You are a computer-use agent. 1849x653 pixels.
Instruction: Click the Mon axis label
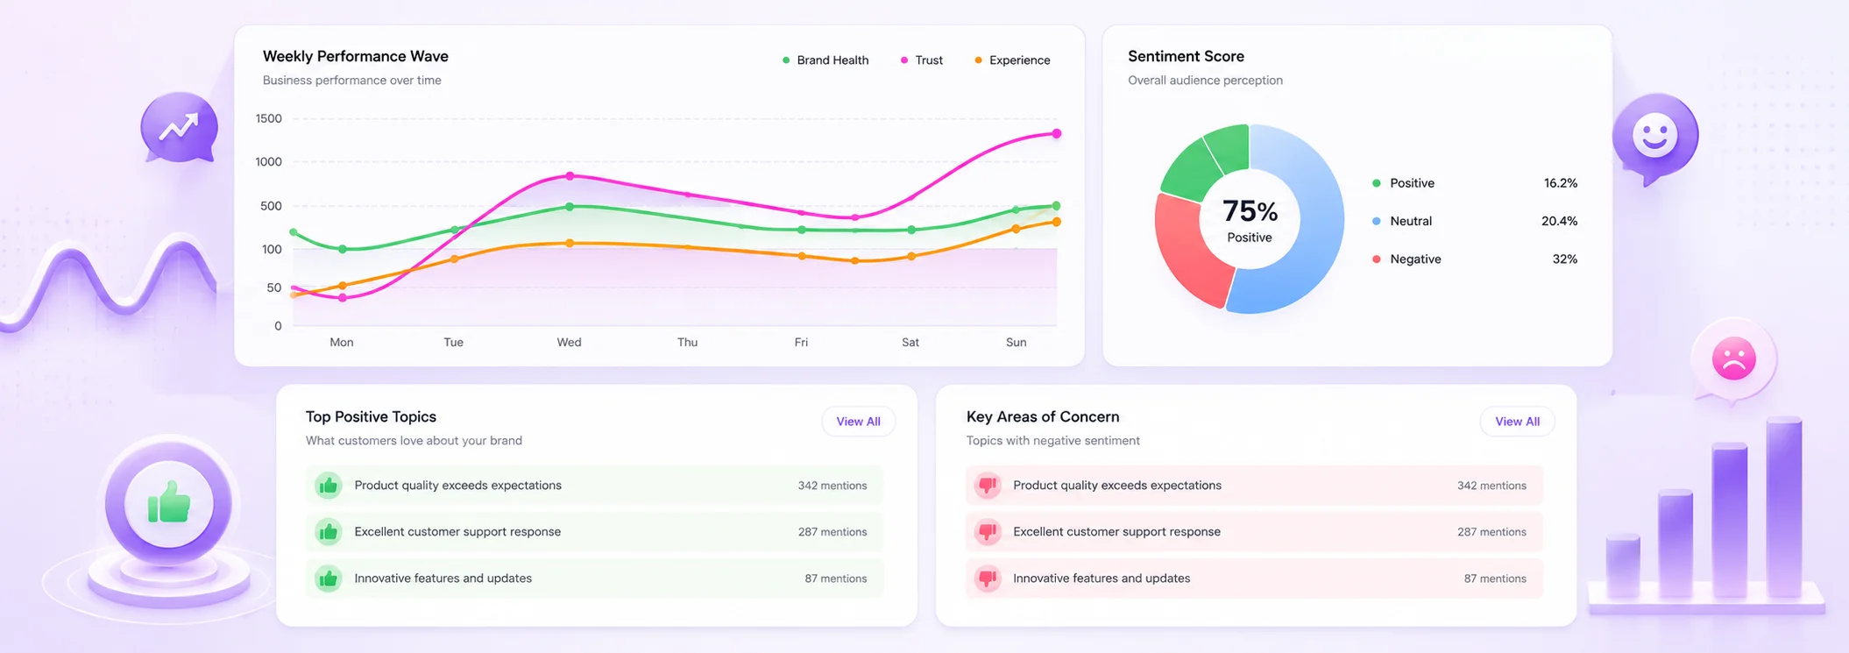pyautogui.click(x=342, y=343)
